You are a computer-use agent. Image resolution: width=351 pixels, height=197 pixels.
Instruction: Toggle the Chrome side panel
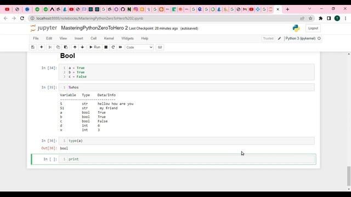point(329,18)
